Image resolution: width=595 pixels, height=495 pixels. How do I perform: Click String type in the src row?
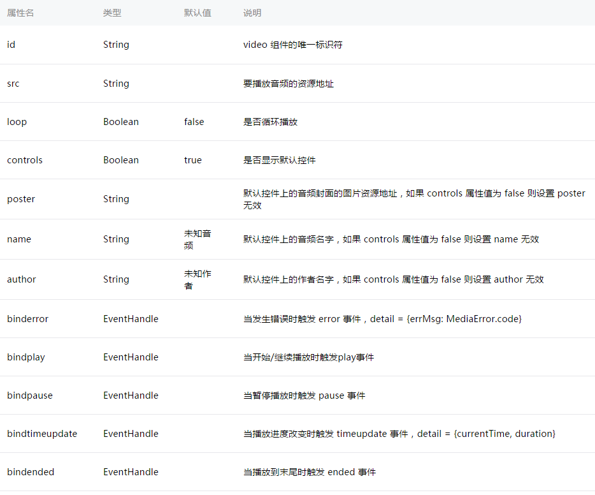[116, 84]
